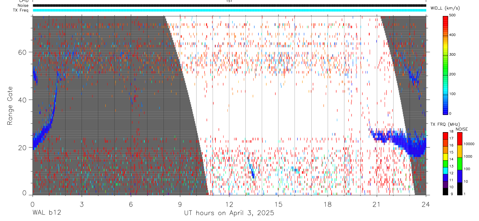Click the 500 label on the WID color bar
The width and height of the screenshot is (479, 221).
[x=453, y=15]
